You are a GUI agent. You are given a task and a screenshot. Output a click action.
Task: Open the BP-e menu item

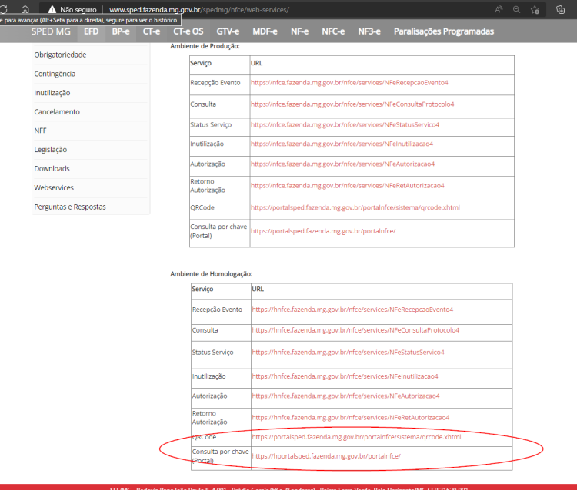121,31
